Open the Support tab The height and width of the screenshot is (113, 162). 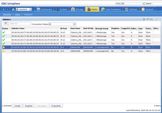[147, 10]
